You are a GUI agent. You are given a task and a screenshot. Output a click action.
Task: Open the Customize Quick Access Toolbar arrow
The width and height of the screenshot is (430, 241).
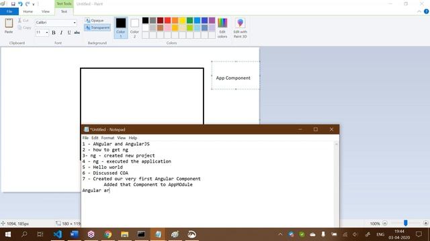pos(34,4)
